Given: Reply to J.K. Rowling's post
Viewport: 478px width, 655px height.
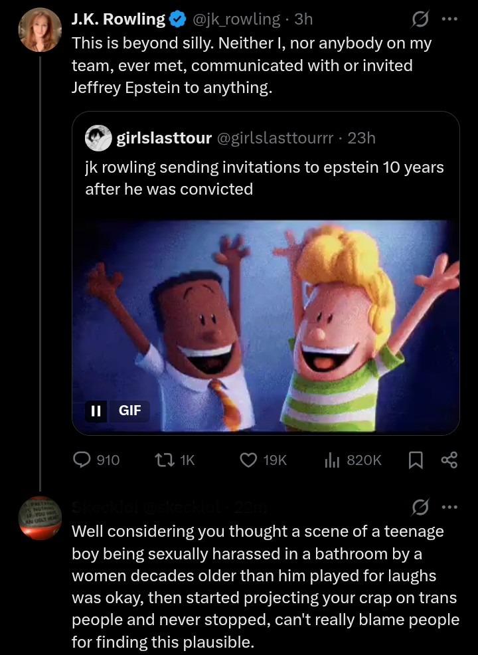Looking at the screenshot, I should point(81,460).
